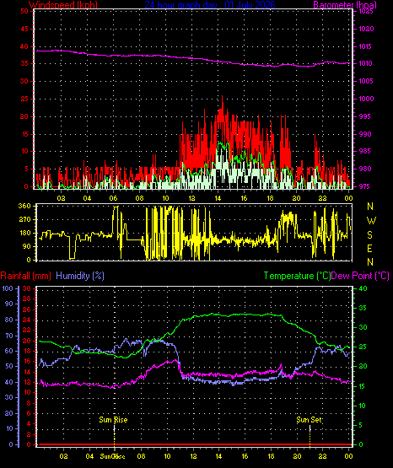Click 16 on the Rainfall axis
Screen dimensions: 393x468
(x=27, y=362)
